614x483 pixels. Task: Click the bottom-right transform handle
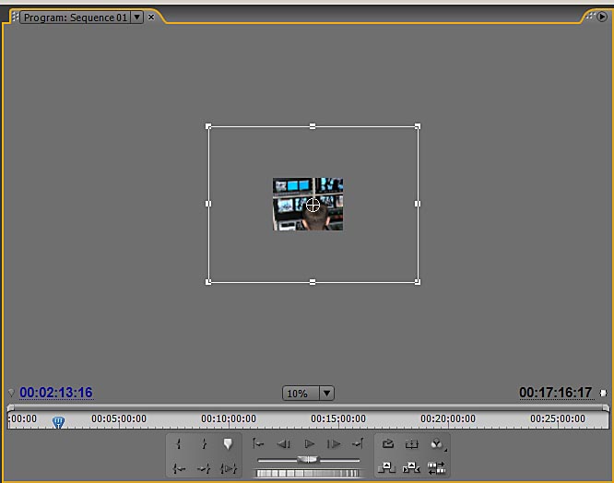pos(418,282)
